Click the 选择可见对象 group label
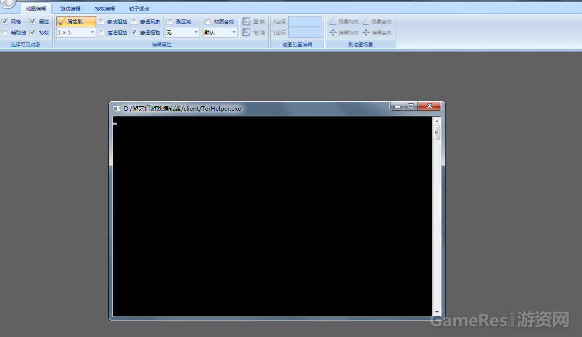 click(x=25, y=44)
